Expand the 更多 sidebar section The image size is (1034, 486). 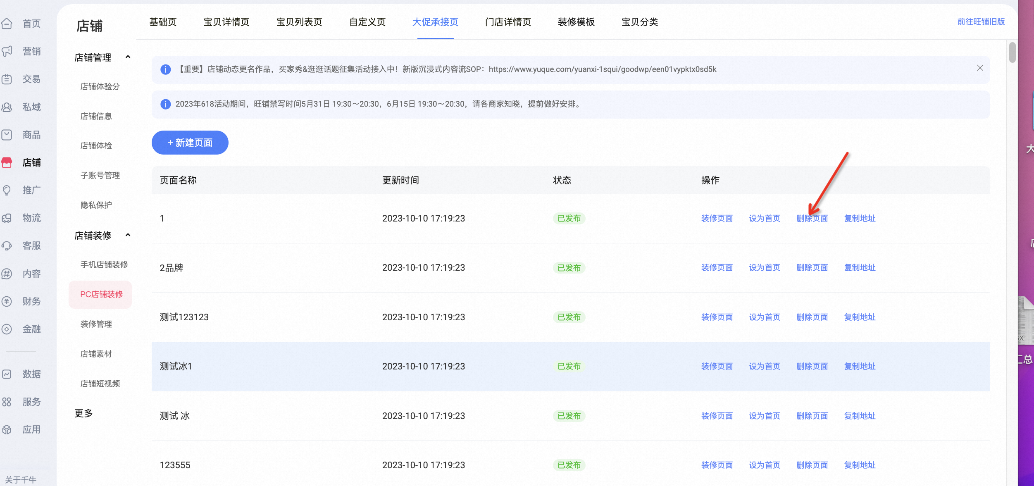click(83, 413)
